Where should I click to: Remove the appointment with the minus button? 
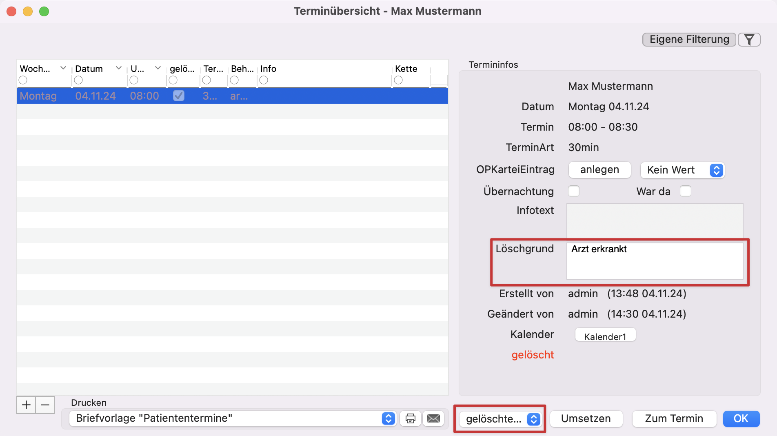click(45, 405)
